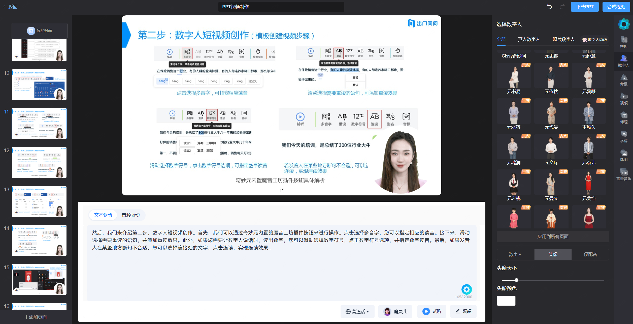Open the 数字人商店 store
633x324 pixels.
coord(594,40)
